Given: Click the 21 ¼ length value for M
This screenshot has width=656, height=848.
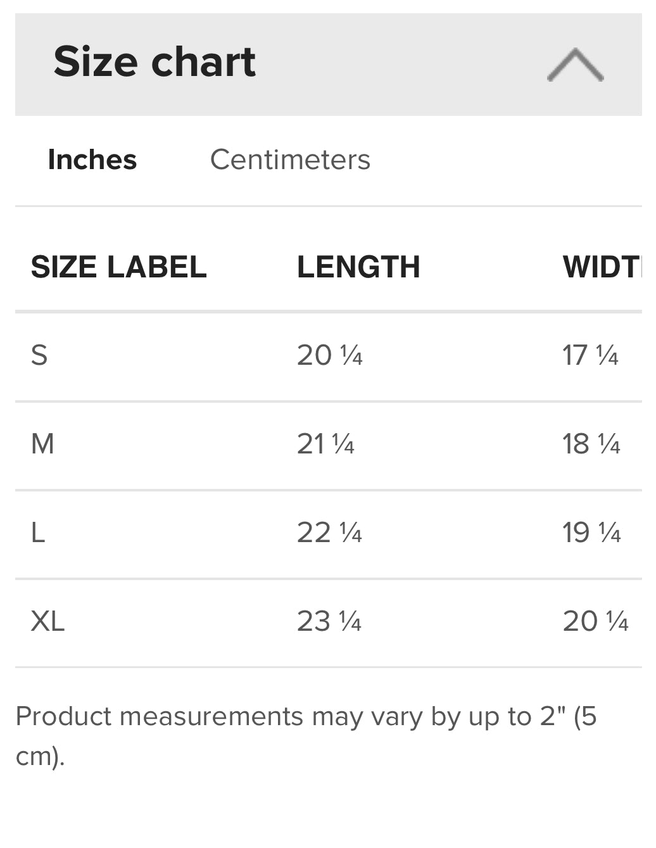Looking at the screenshot, I should (x=325, y=444).
